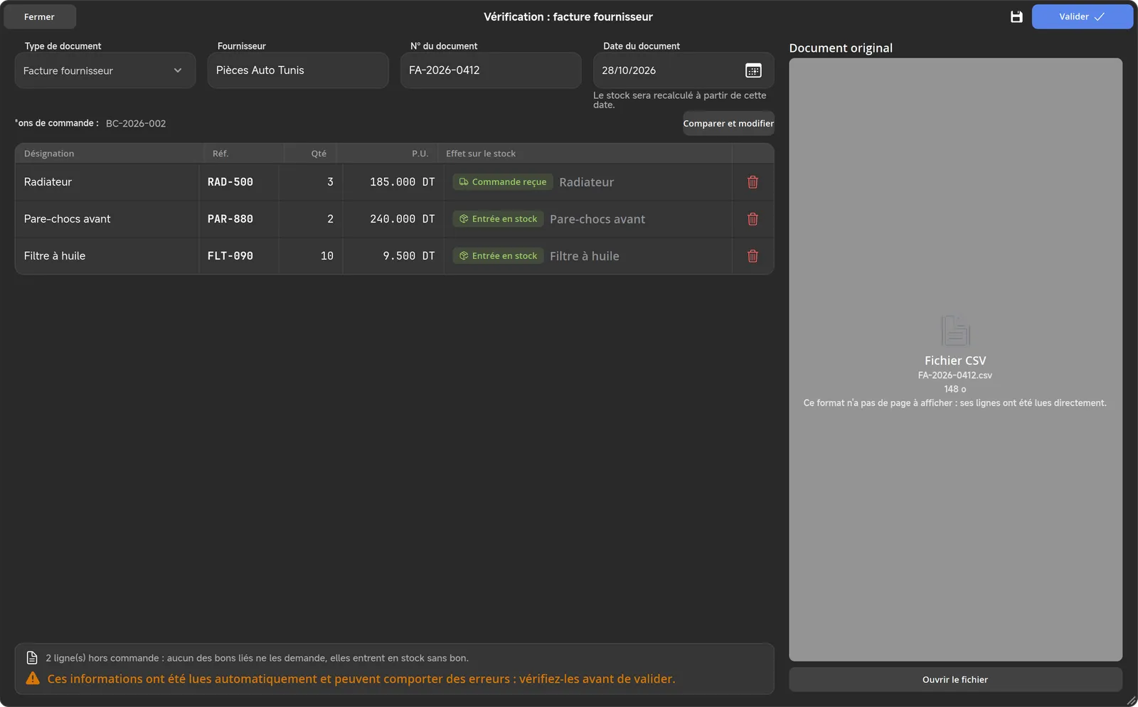Edit the Fournisseur field Pièces Auto Tunis
This screenshot has height=707, width=1138.
298,70
